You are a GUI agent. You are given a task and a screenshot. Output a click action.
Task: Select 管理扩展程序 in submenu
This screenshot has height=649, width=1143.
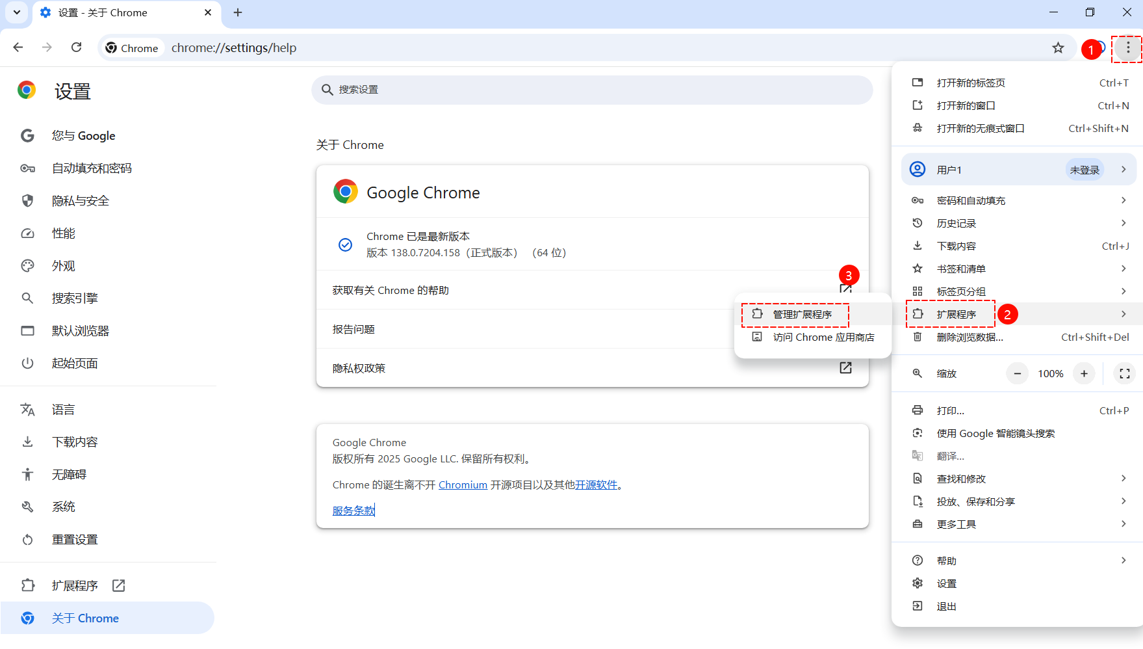pyautogui.click(x=812, y=314)
